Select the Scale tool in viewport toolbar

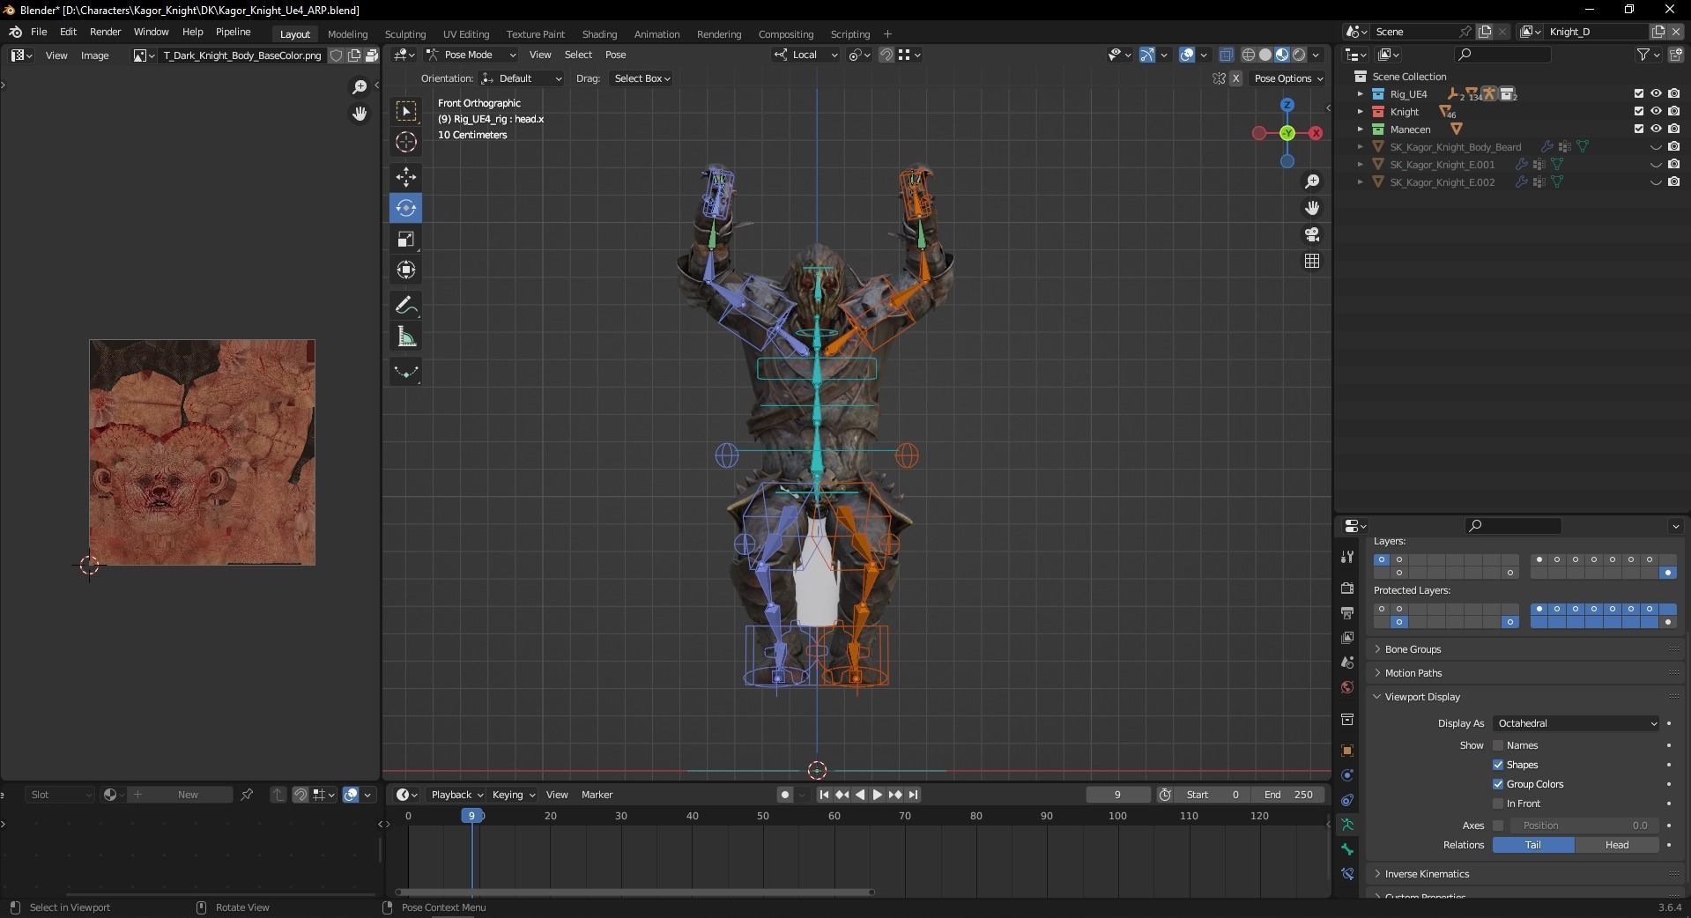click(x=405, y=239)
